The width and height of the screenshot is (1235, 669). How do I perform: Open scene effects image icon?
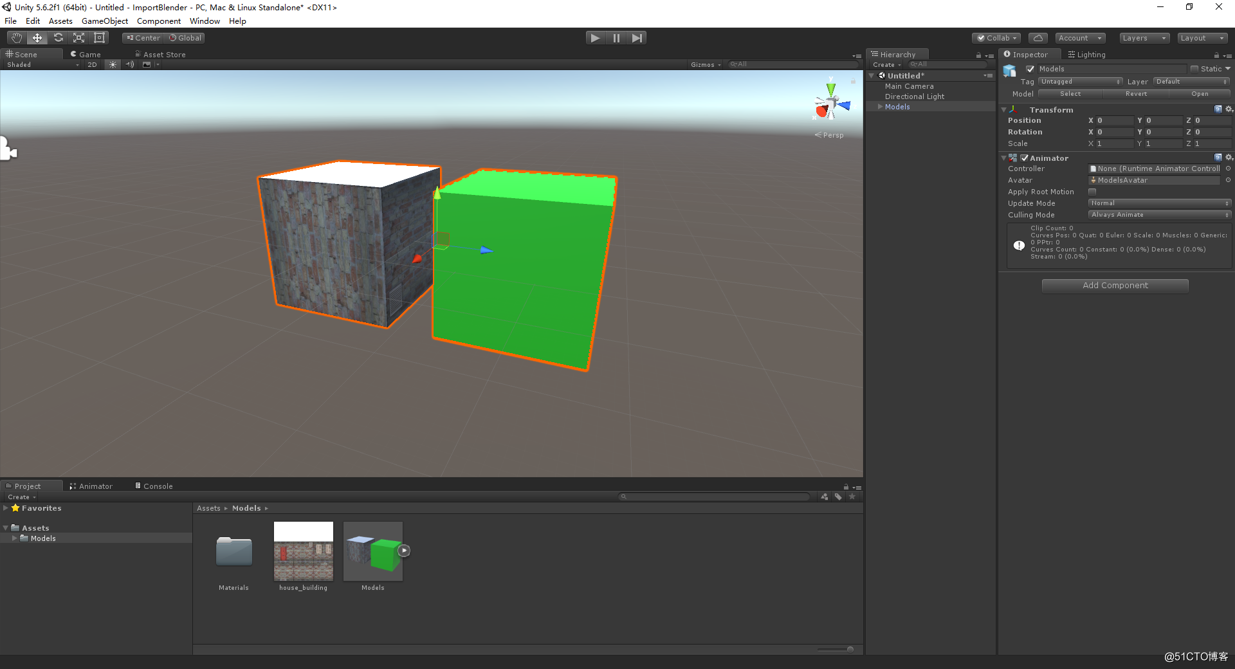[147, 64]
